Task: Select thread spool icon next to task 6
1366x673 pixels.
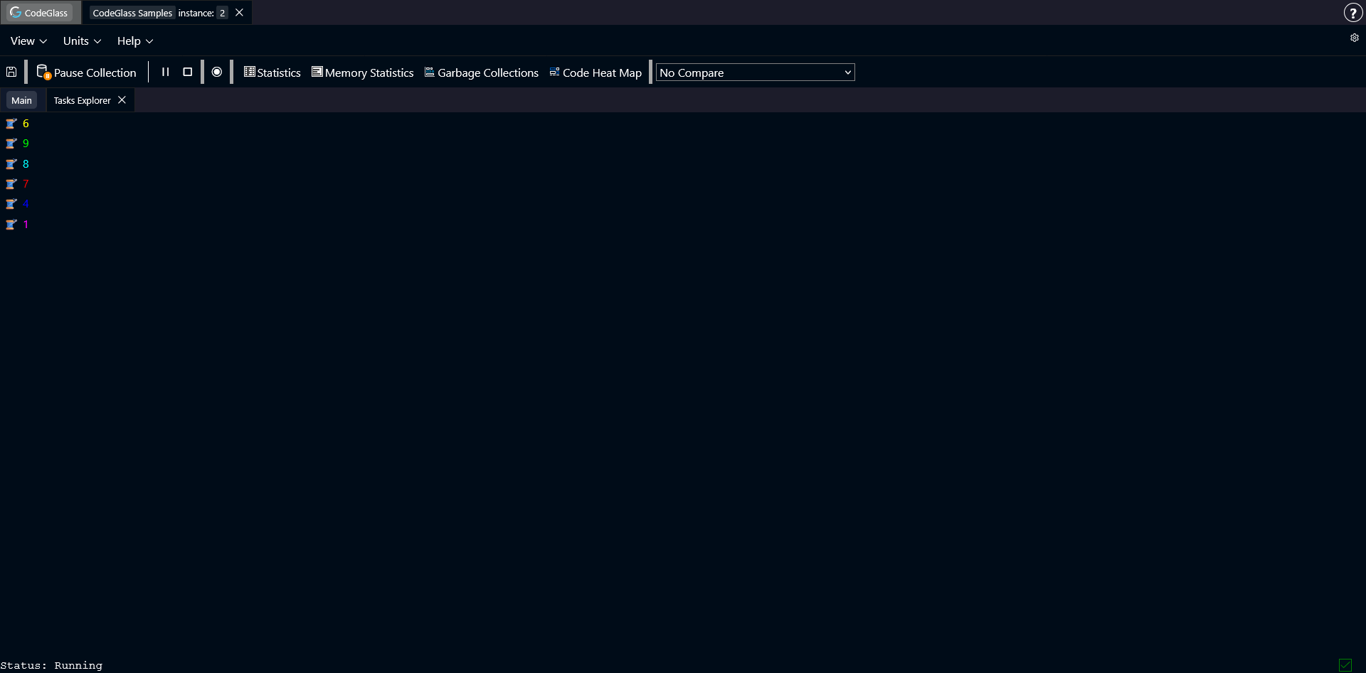Action: coord(11,123)
